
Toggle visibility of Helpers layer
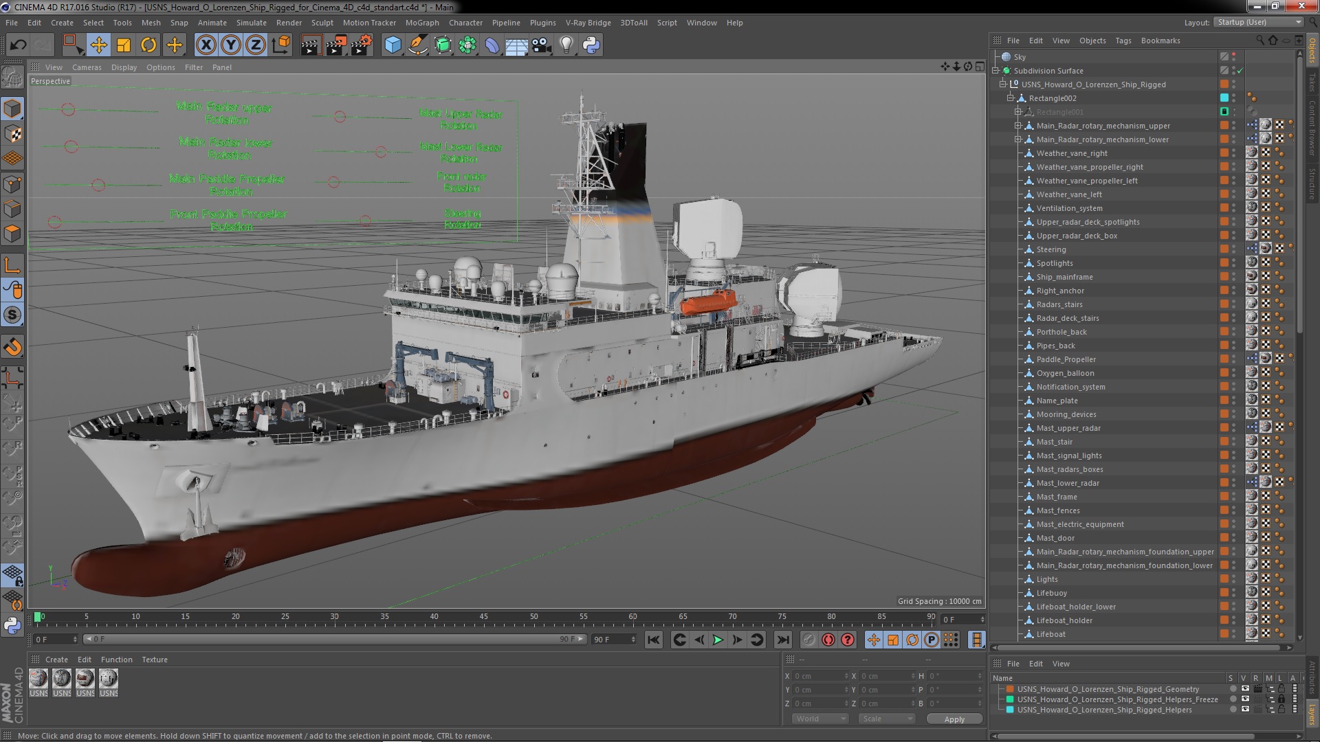click(x=1245, y=709)
